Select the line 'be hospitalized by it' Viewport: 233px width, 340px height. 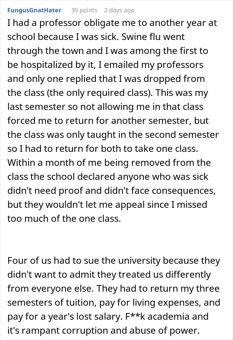(105, 65)
